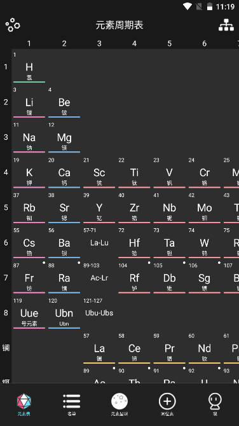This screenshot has height=426, width=239.
Task: Tap period row header 6
Action: (x=6, y=243)
